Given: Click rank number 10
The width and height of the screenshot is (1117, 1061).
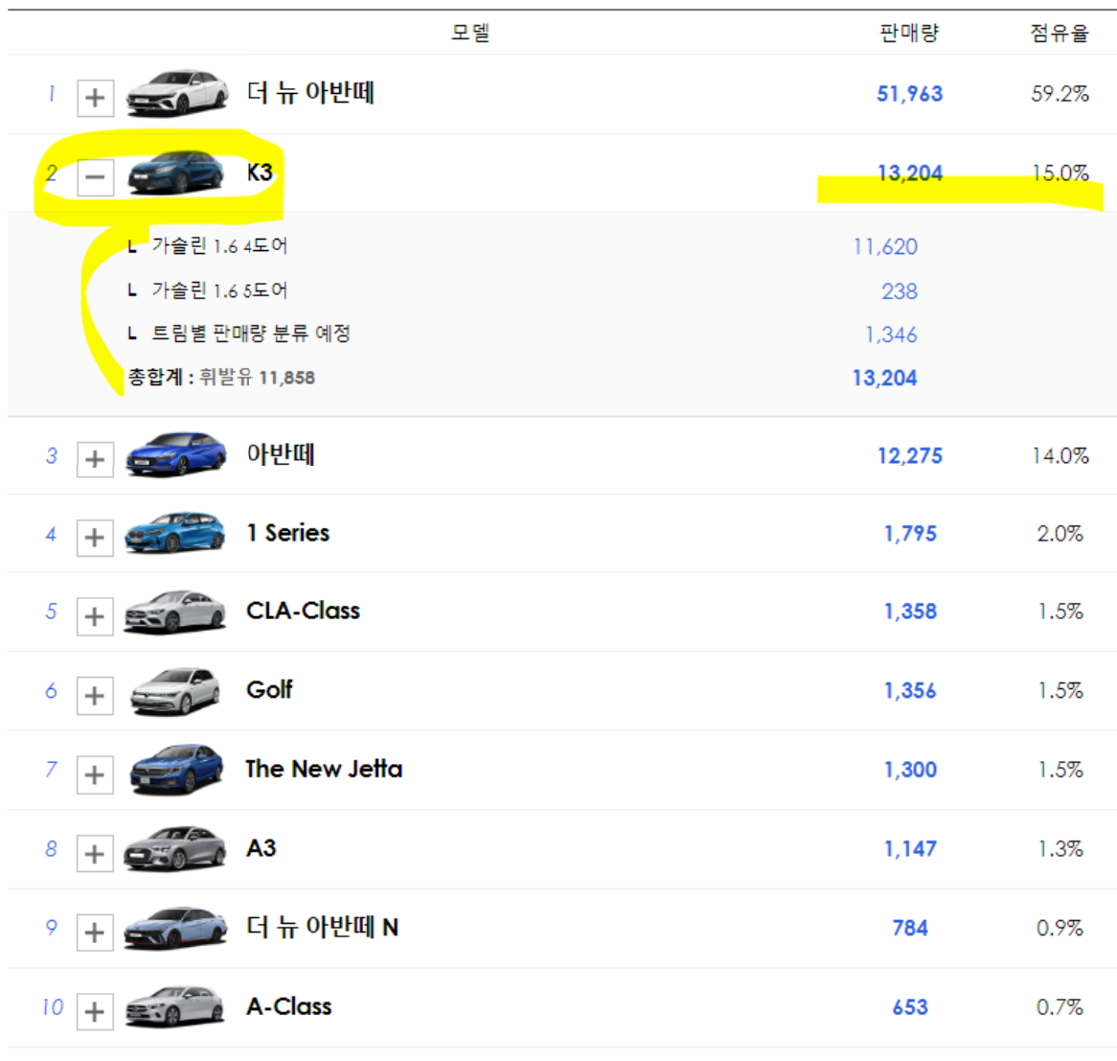Looking at the screenshot, I should [53, 1006].
